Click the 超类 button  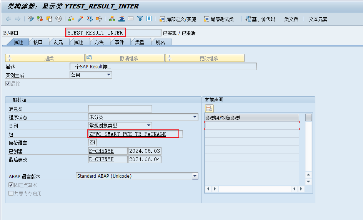pyautogui.click(x=44, y=58)
